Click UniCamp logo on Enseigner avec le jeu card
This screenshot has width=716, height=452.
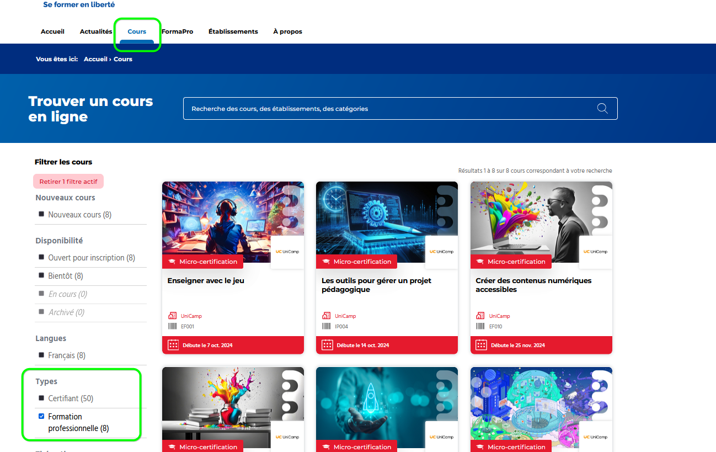tap(287, 252)
